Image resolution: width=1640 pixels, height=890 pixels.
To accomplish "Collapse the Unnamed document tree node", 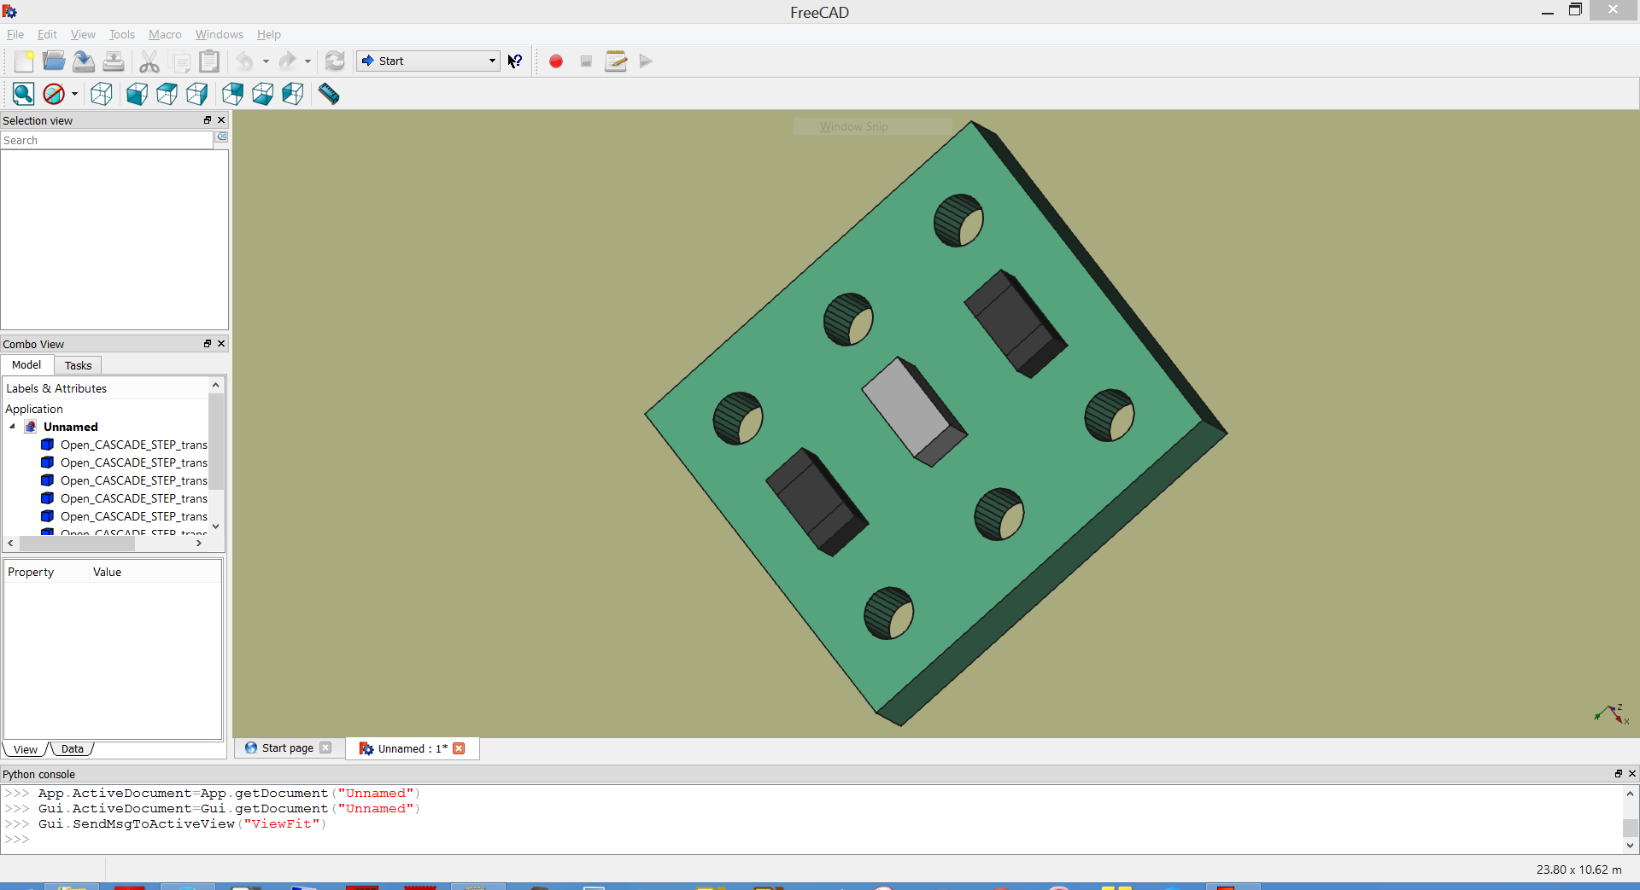I will pos(13,427).
